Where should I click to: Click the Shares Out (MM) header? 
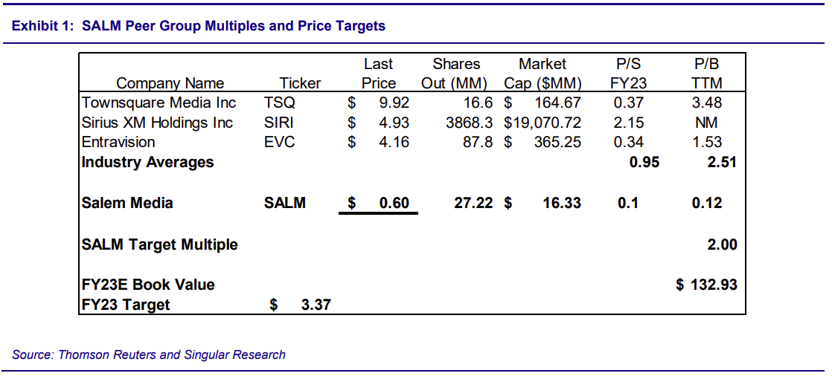455,74
